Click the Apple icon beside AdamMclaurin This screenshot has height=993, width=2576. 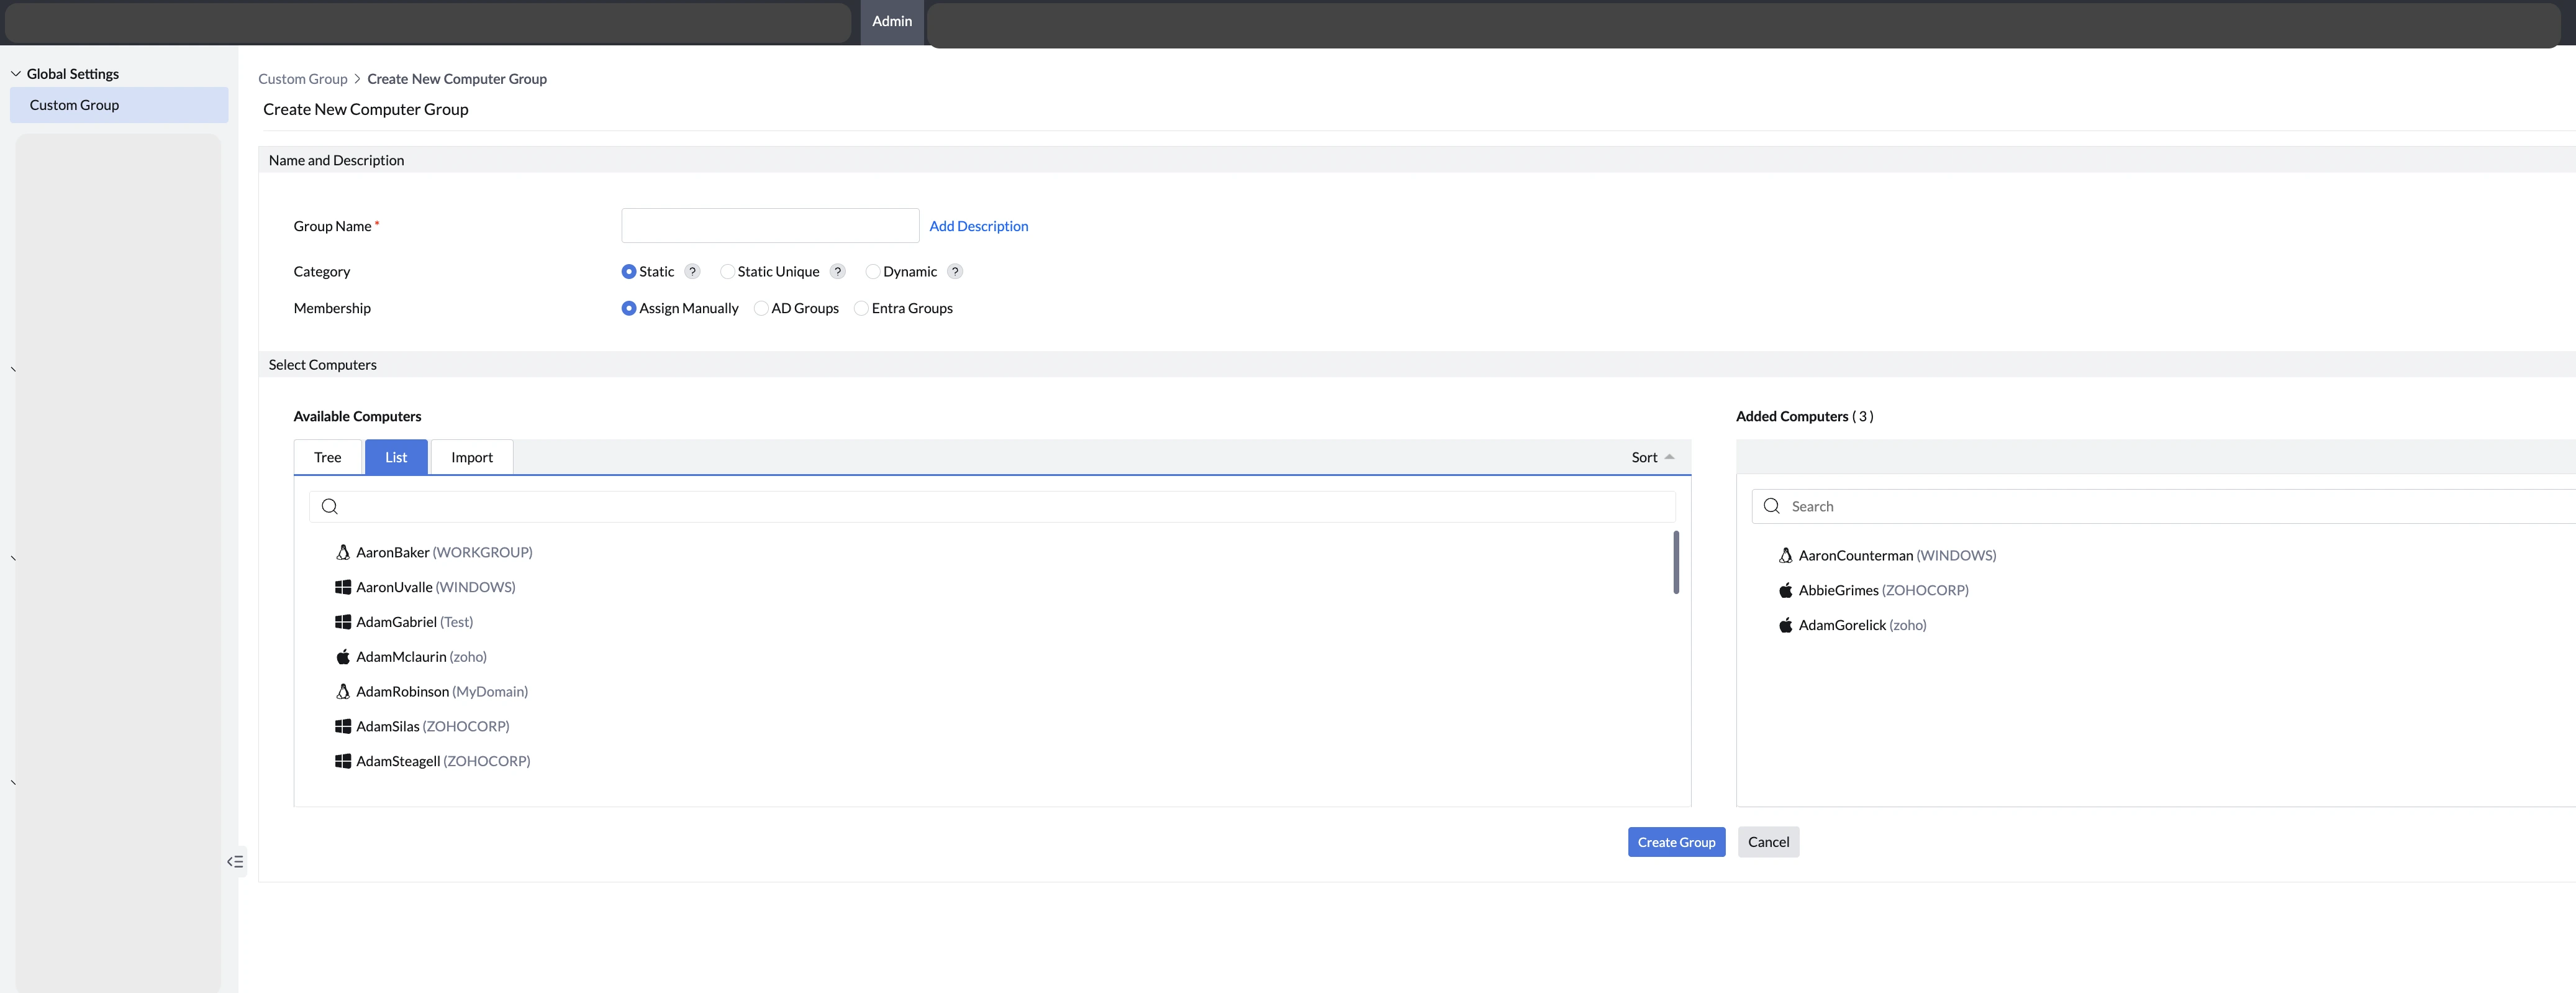(x=342, y=657)
